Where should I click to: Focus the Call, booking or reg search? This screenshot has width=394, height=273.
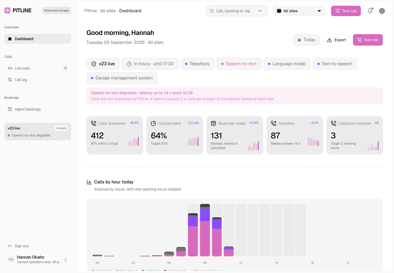point(237,11)
